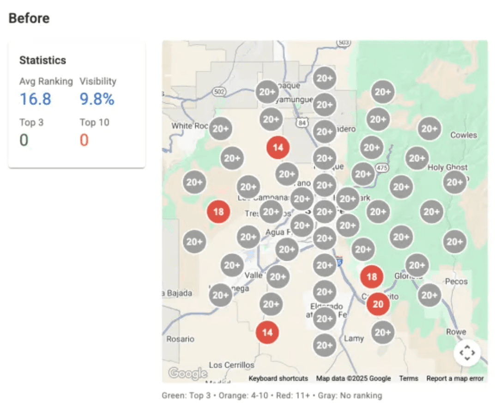The height and width of the screenshot is (416, 495).
Task: Click Report a map error link
Action: point(455,378)
